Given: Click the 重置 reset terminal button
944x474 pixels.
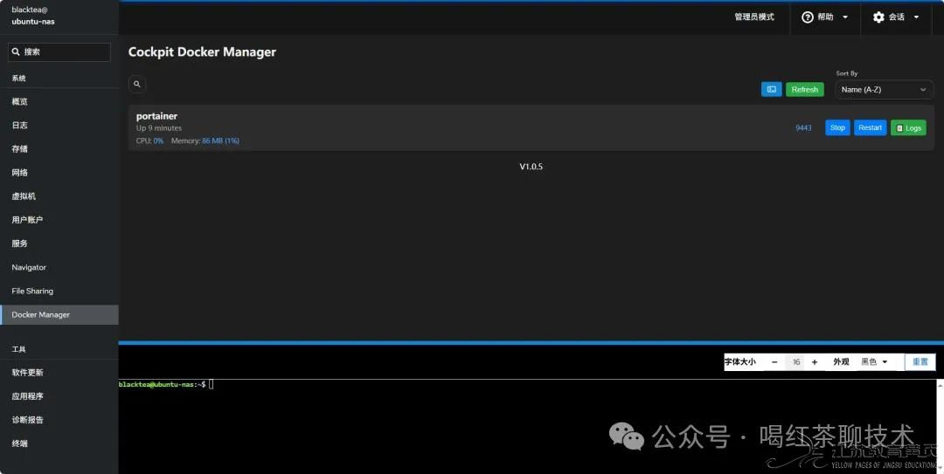Looking at the screenshot, I should 920,362.
